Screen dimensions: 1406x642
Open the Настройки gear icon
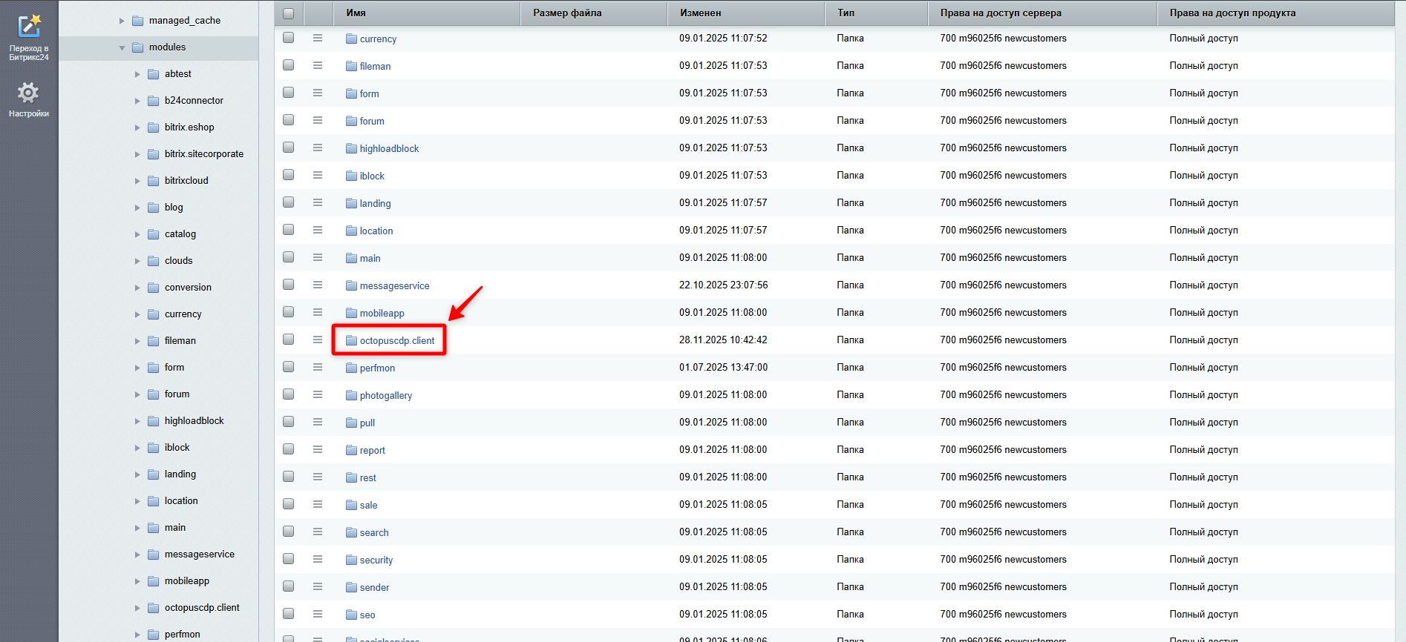pos(28,99)
